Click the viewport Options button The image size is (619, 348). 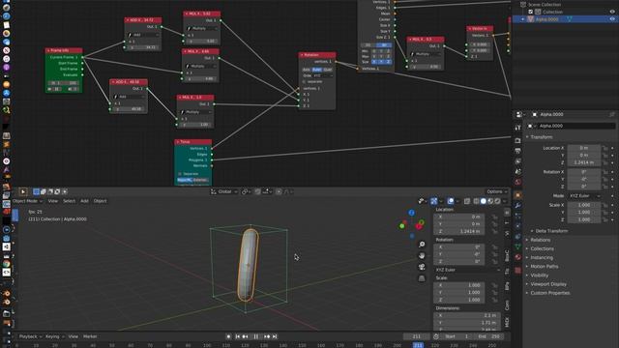point(496,191)
